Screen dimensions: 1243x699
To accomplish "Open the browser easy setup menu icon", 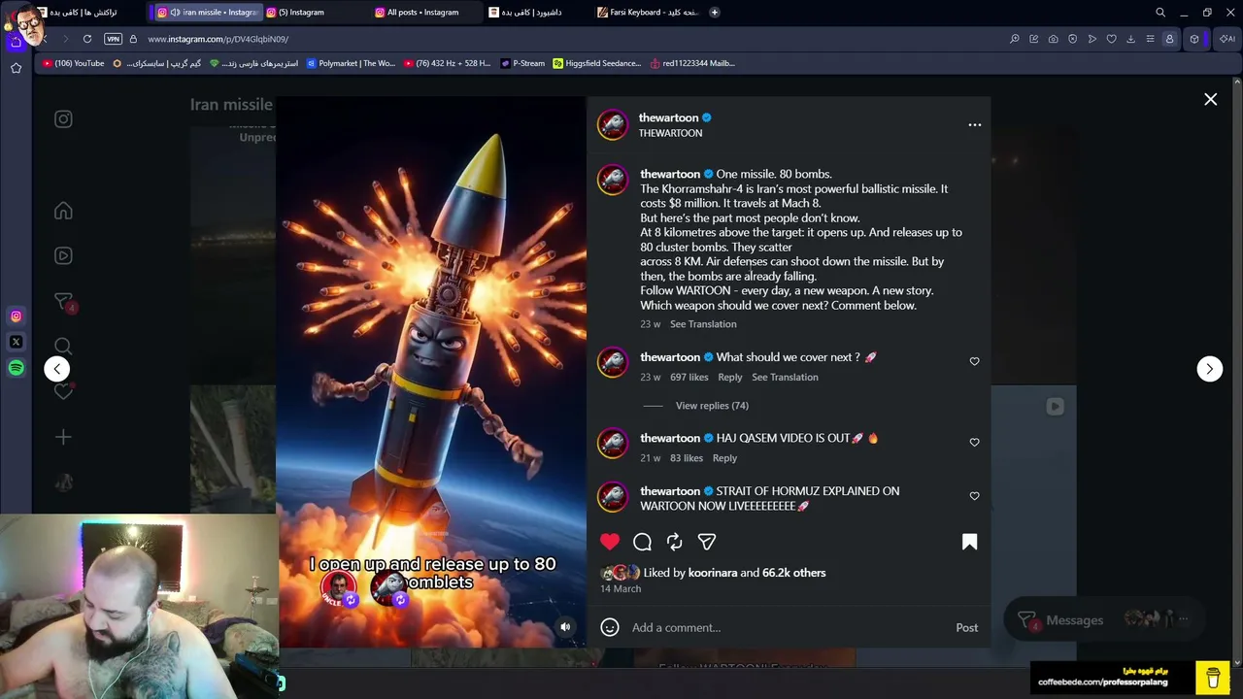I will [1150, 39].
